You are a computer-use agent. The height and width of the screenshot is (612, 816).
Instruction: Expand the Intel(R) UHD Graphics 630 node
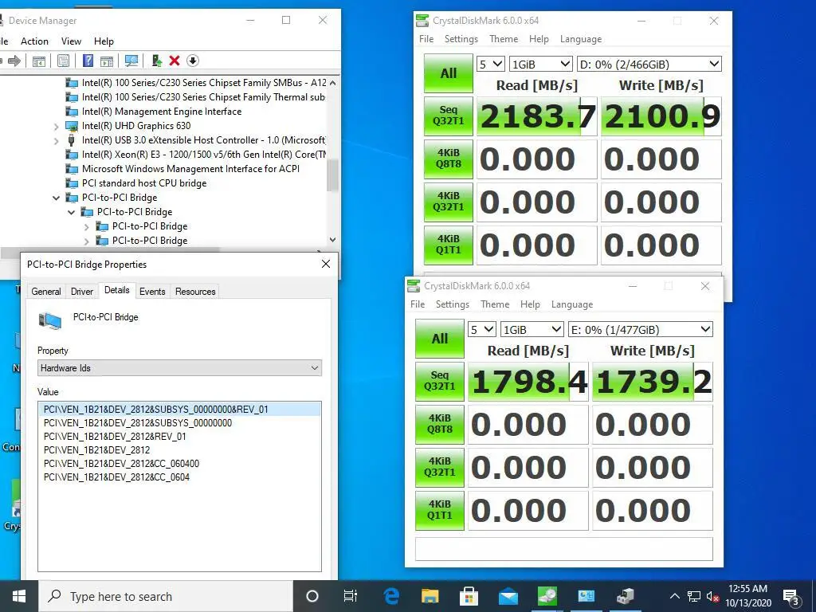tap(57, 126)
